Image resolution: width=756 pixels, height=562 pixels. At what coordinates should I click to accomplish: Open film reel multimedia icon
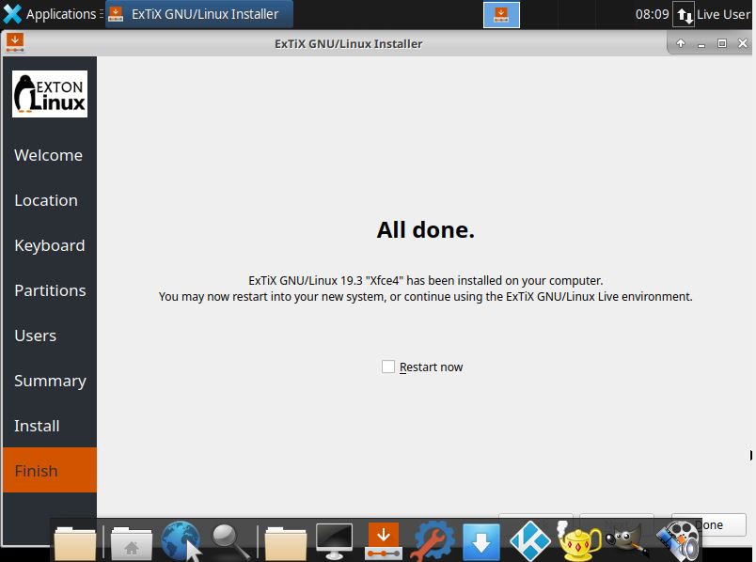tap(678, 541)
